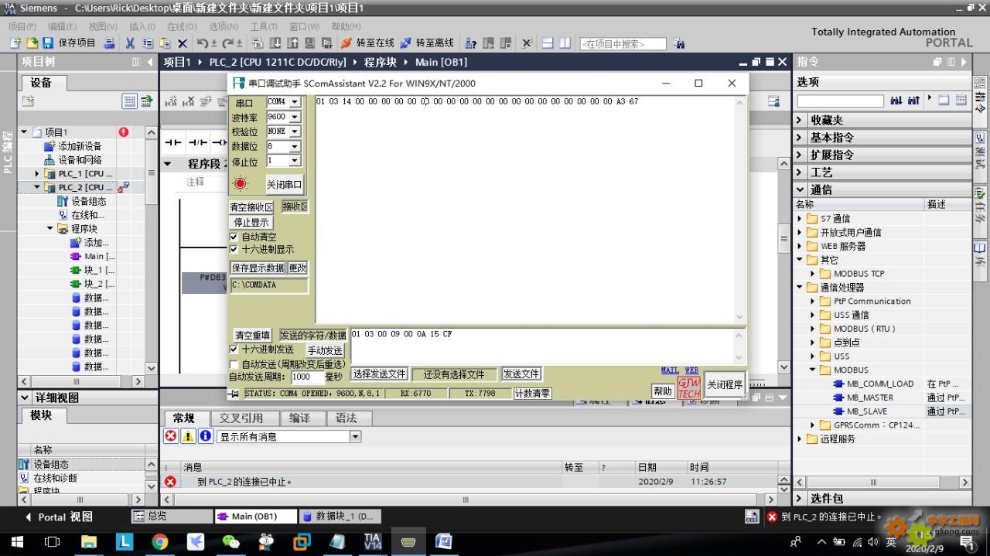Click the WEB link
Screen dimensions: 990x556
pyautogui.click(x=691, y=370)
